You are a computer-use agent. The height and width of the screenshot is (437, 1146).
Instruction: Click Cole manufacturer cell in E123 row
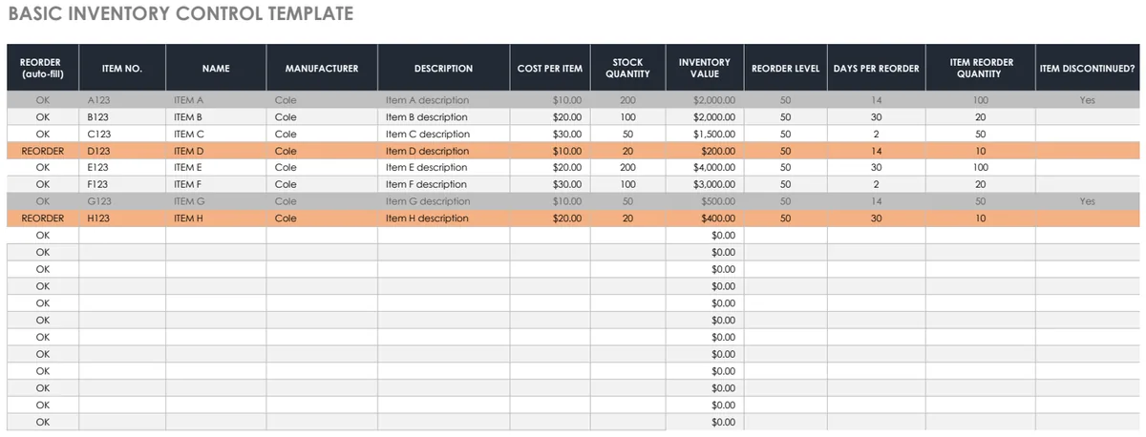[322, 167]
